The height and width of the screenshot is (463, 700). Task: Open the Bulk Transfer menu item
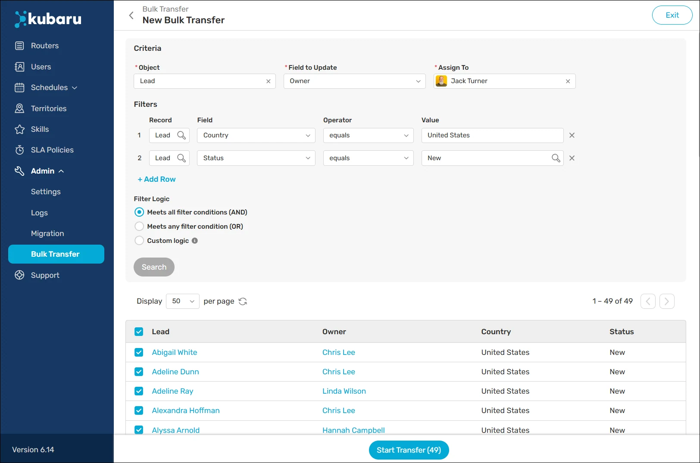[56, 254]
